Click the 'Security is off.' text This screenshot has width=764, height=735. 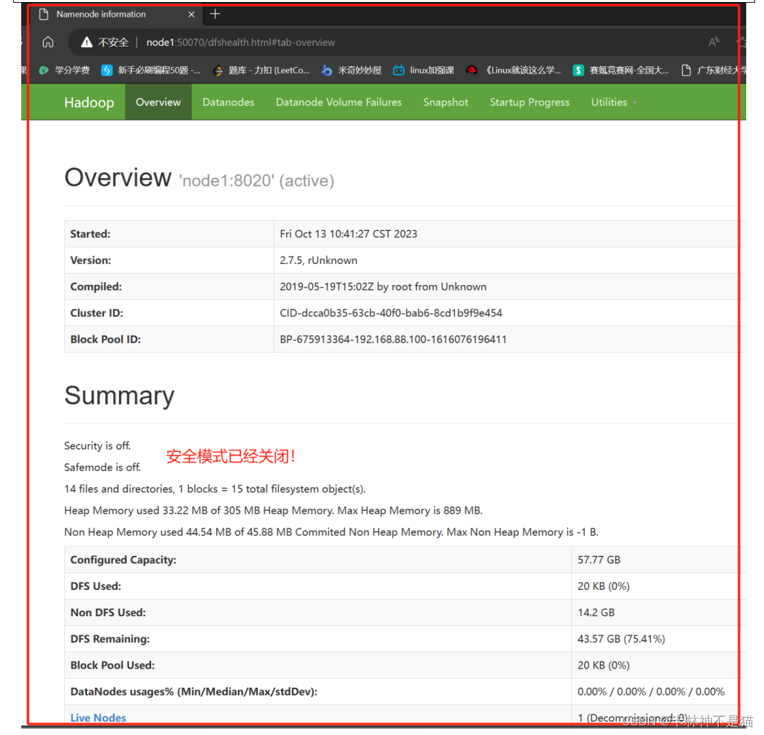pos(97,446)
